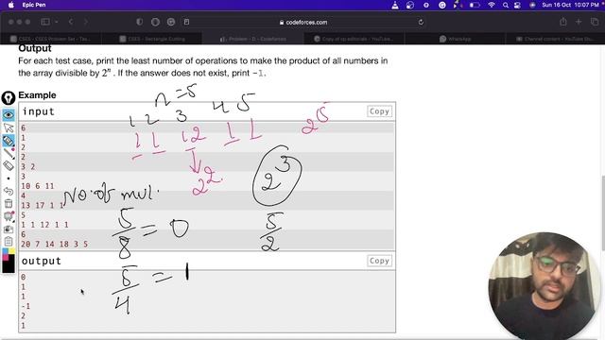Image resolution: width=605 pixels, height=340 pixels.
Task: Click the Safari share button
Action: [x=563, y=22]
